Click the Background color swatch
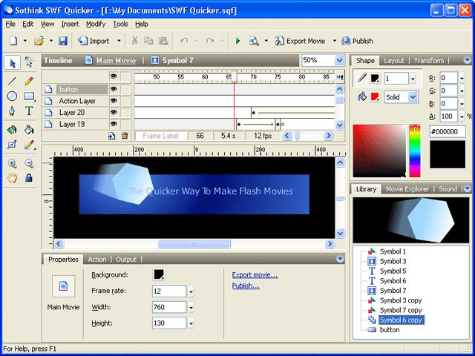475x356 pixels. tap(159, 274)
